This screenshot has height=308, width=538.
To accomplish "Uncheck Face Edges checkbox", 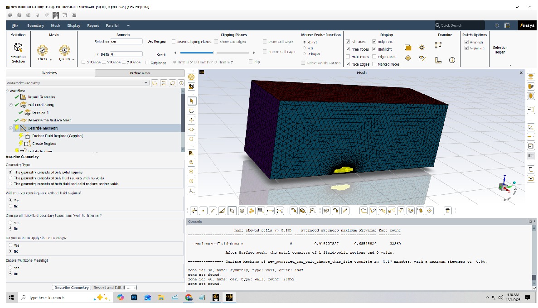I will (348, 64).
